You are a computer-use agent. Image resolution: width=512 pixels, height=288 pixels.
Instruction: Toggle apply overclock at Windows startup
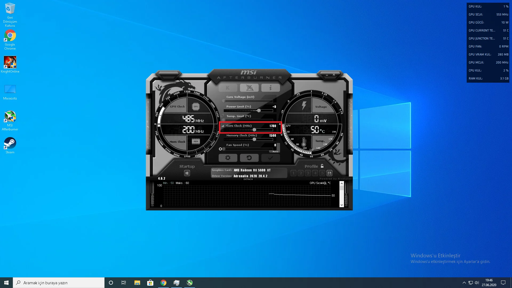(187, 173)
